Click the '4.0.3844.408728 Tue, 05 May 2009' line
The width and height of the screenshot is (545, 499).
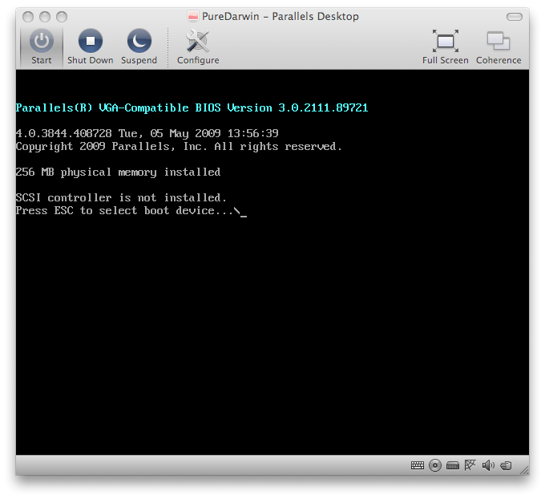pos(147,134)
